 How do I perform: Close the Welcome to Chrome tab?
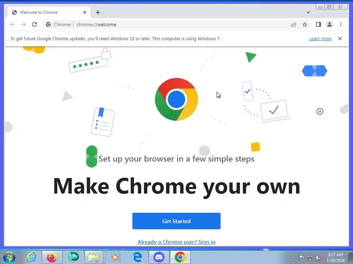coord(85,12)
